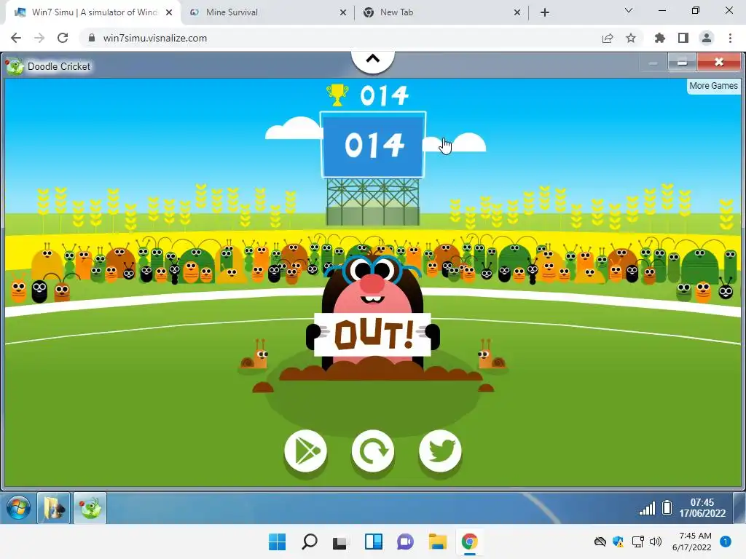Open Chrome extensions puzzle icon
The width and height of the screenshot is (746, 559).
coord(659,38)
